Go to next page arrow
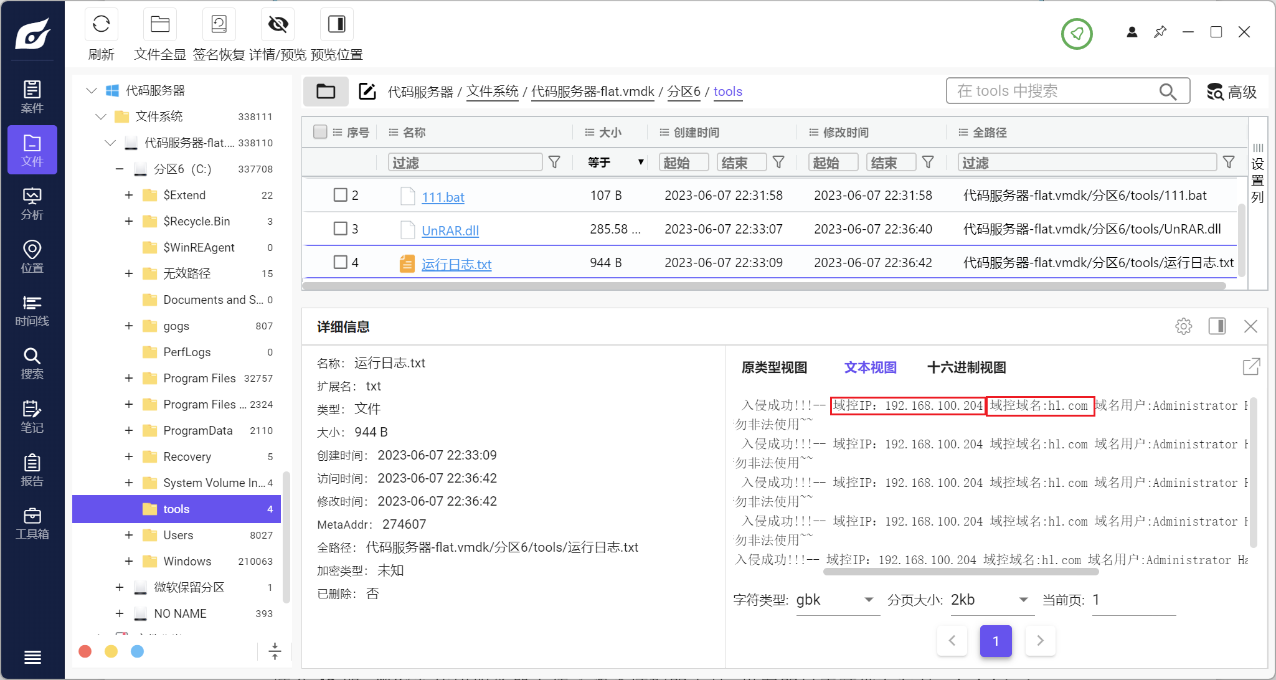The image size is (1276, 680). coord(1040,641)
